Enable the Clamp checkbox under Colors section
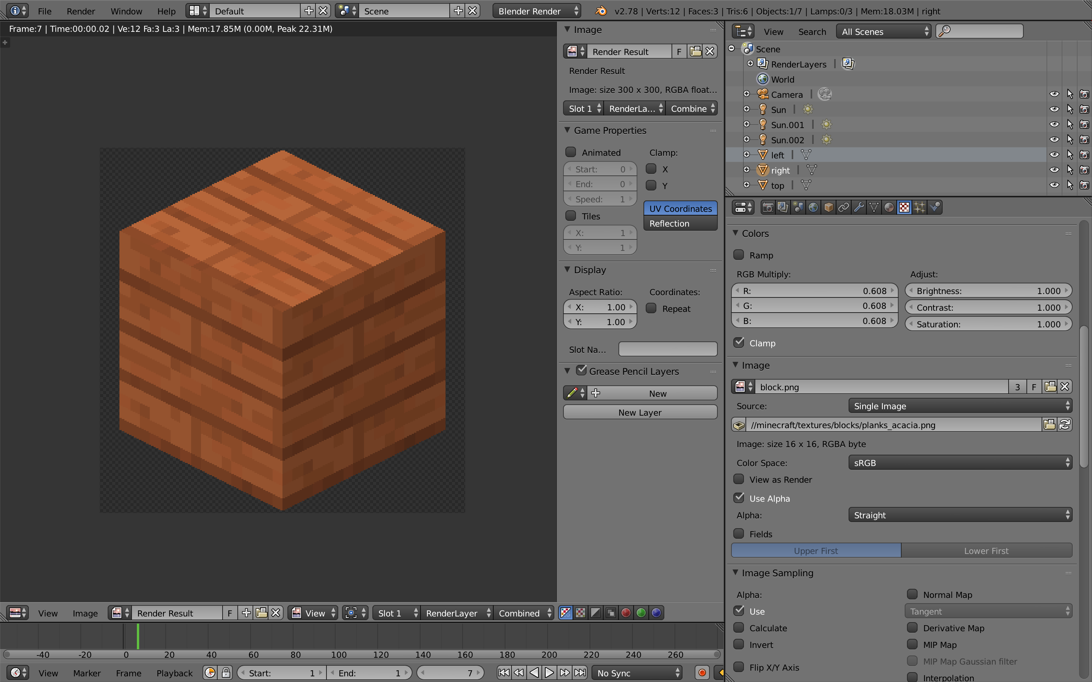The height and width of the screenshot is (682, 1092). pos(739,342)
